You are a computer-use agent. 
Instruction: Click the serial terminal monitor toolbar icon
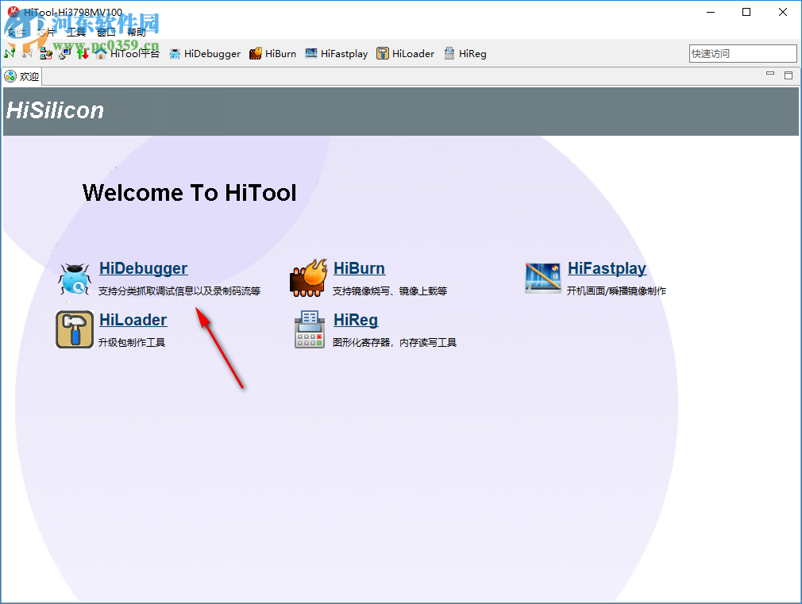(x=64, y=53)
